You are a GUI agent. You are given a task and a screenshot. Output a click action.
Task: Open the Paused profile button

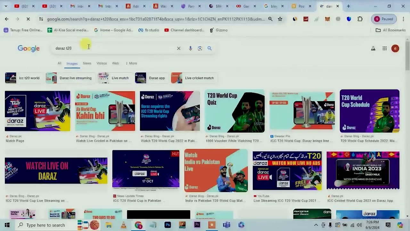tap(384, 19)
